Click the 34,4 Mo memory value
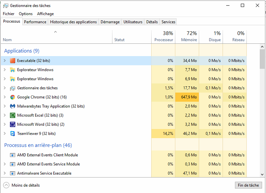 pos(190,61)
